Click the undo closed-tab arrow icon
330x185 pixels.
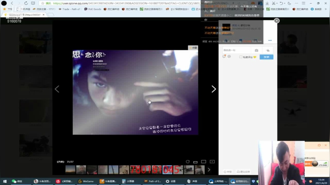click(x=281, y=3)
